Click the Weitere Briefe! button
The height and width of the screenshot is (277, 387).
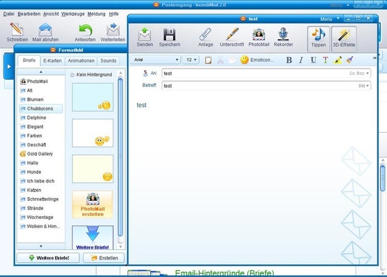tap(48, 258)
